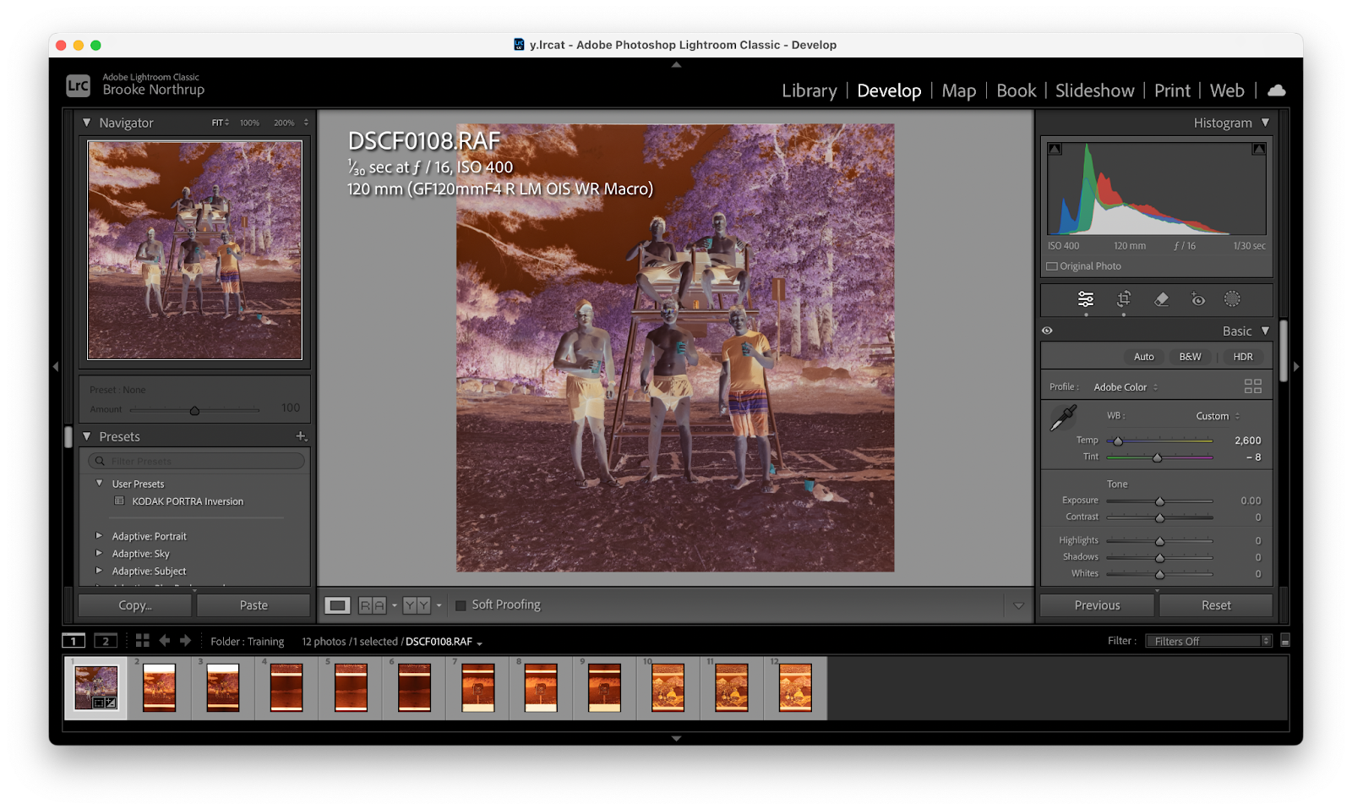1352x810 pixels.
Task: Select the Crop overlay tool
Action: [1124, 299]
